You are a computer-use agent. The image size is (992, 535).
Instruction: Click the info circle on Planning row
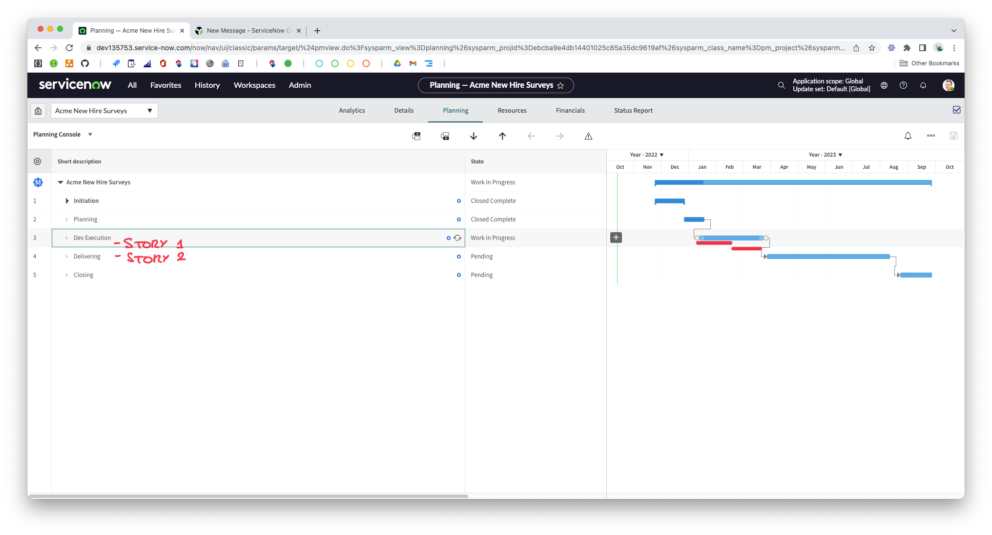point(459,219)
